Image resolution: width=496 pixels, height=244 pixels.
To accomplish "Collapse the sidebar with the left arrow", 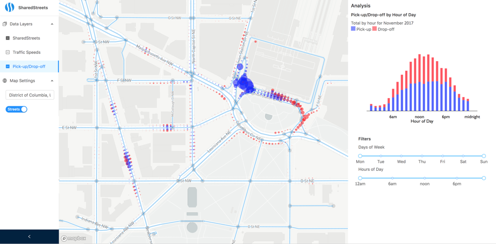I will (30, 237).
